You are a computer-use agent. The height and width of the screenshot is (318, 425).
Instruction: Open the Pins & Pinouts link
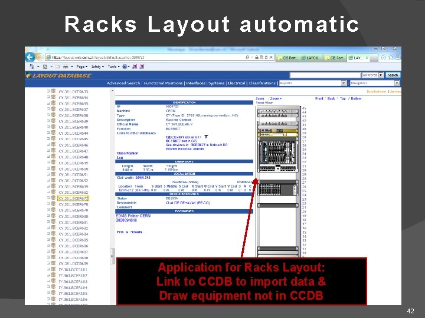pyautogui.click(x=129, y=232)
